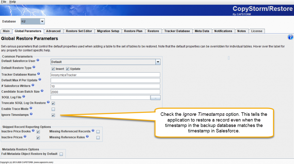294x164 pixels.
Task: Click help icon for Missing Reference Rules
Action: point(87,136)
